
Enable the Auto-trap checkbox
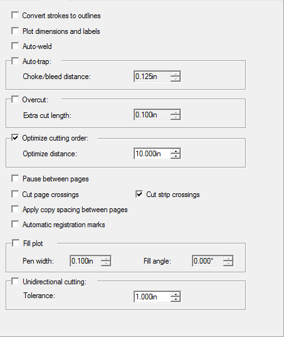pos(15,62)
